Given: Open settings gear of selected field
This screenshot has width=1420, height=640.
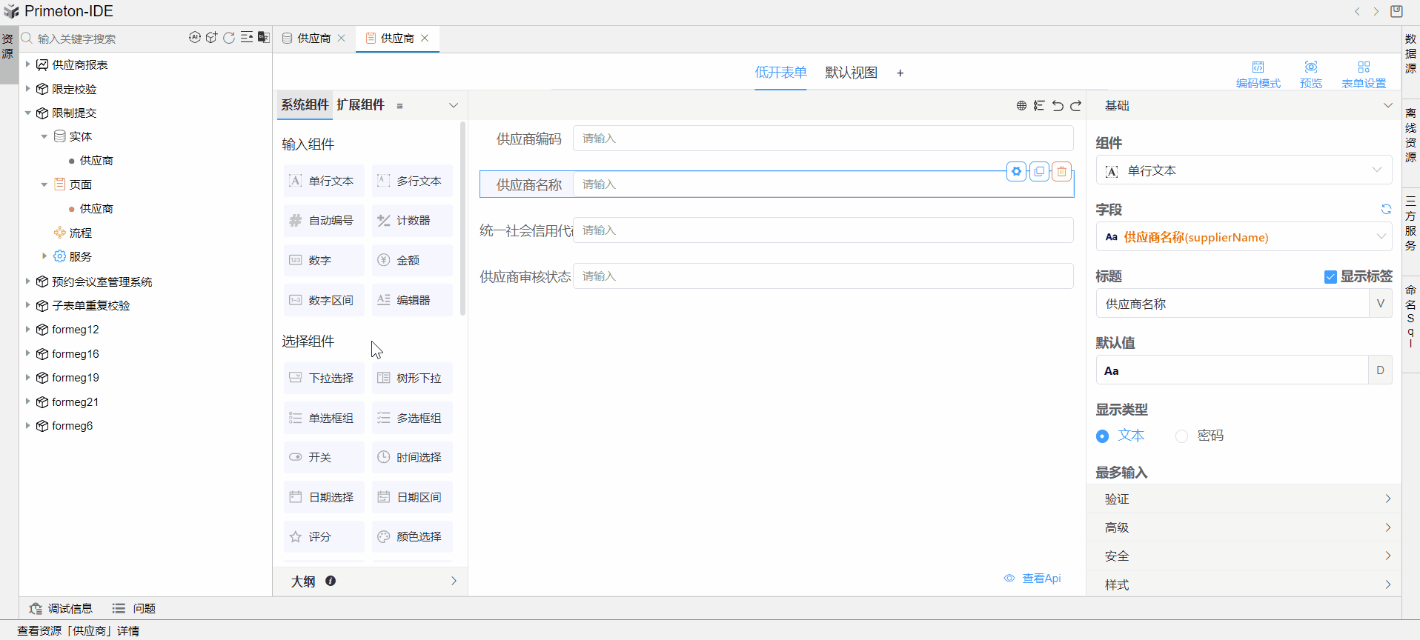Looking at the screenshot, I should (1016, 172).
